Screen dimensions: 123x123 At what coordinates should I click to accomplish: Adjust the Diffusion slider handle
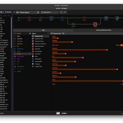coord(107,50)
